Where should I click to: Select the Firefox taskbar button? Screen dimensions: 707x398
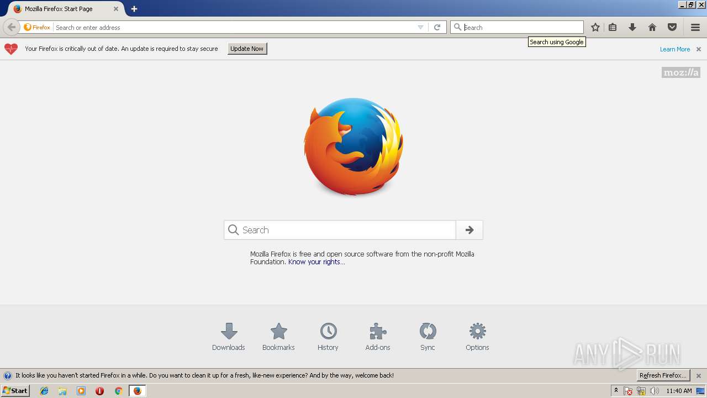(x=137, y=391)
